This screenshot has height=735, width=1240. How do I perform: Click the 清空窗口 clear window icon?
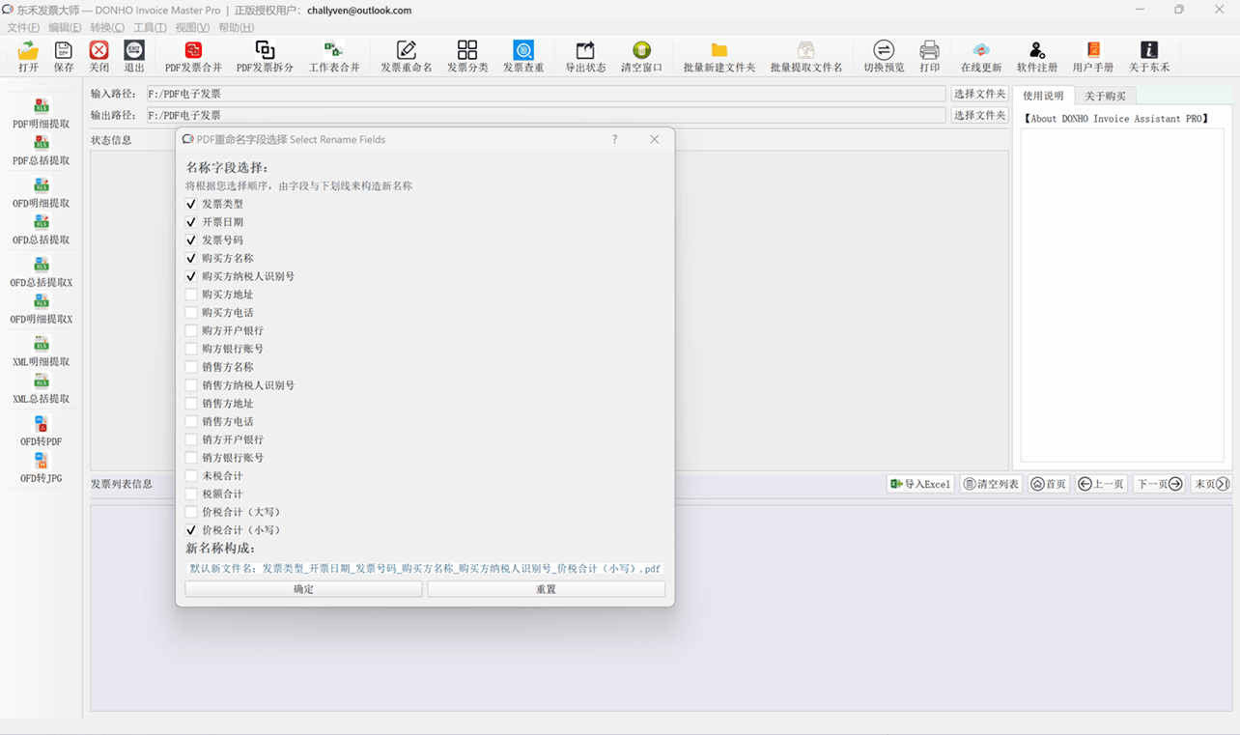641,57
